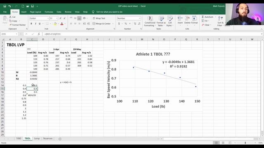Viewport: 264px width, 148px height.
Task: Decrease decimal places
Action: pyautogui.click(x=139, y=24)
